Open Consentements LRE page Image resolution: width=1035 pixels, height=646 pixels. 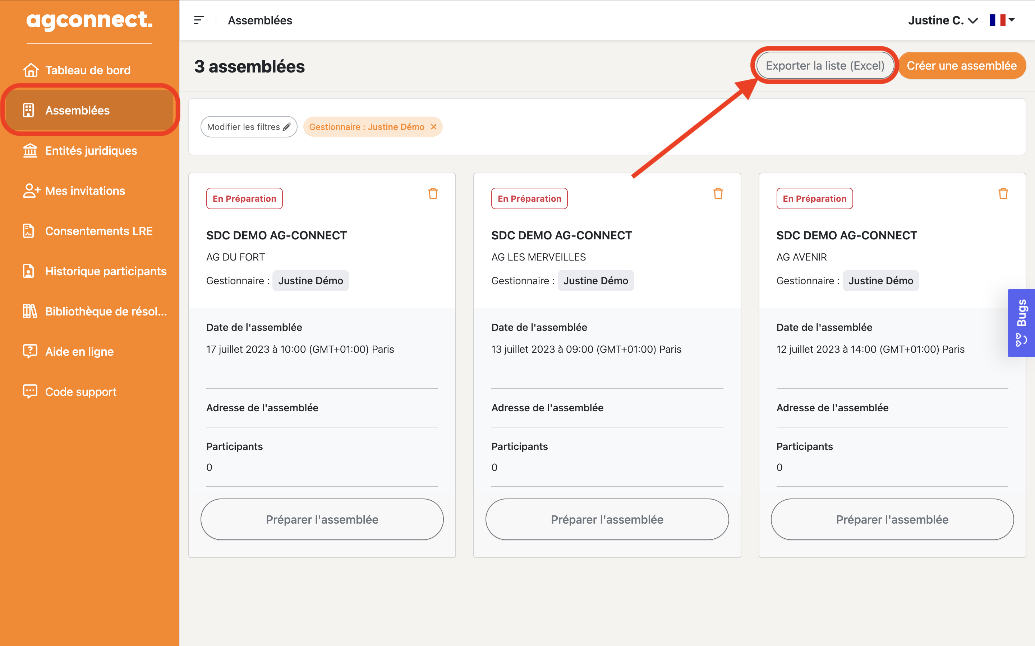[98, 231]
